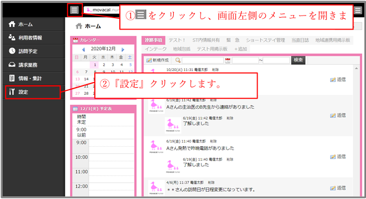Select December 27 in the calendar
The image size is (366, 199).
coord(77,93)
